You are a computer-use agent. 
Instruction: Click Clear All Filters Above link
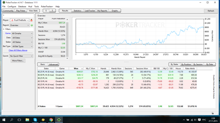[x=18, y=50]
